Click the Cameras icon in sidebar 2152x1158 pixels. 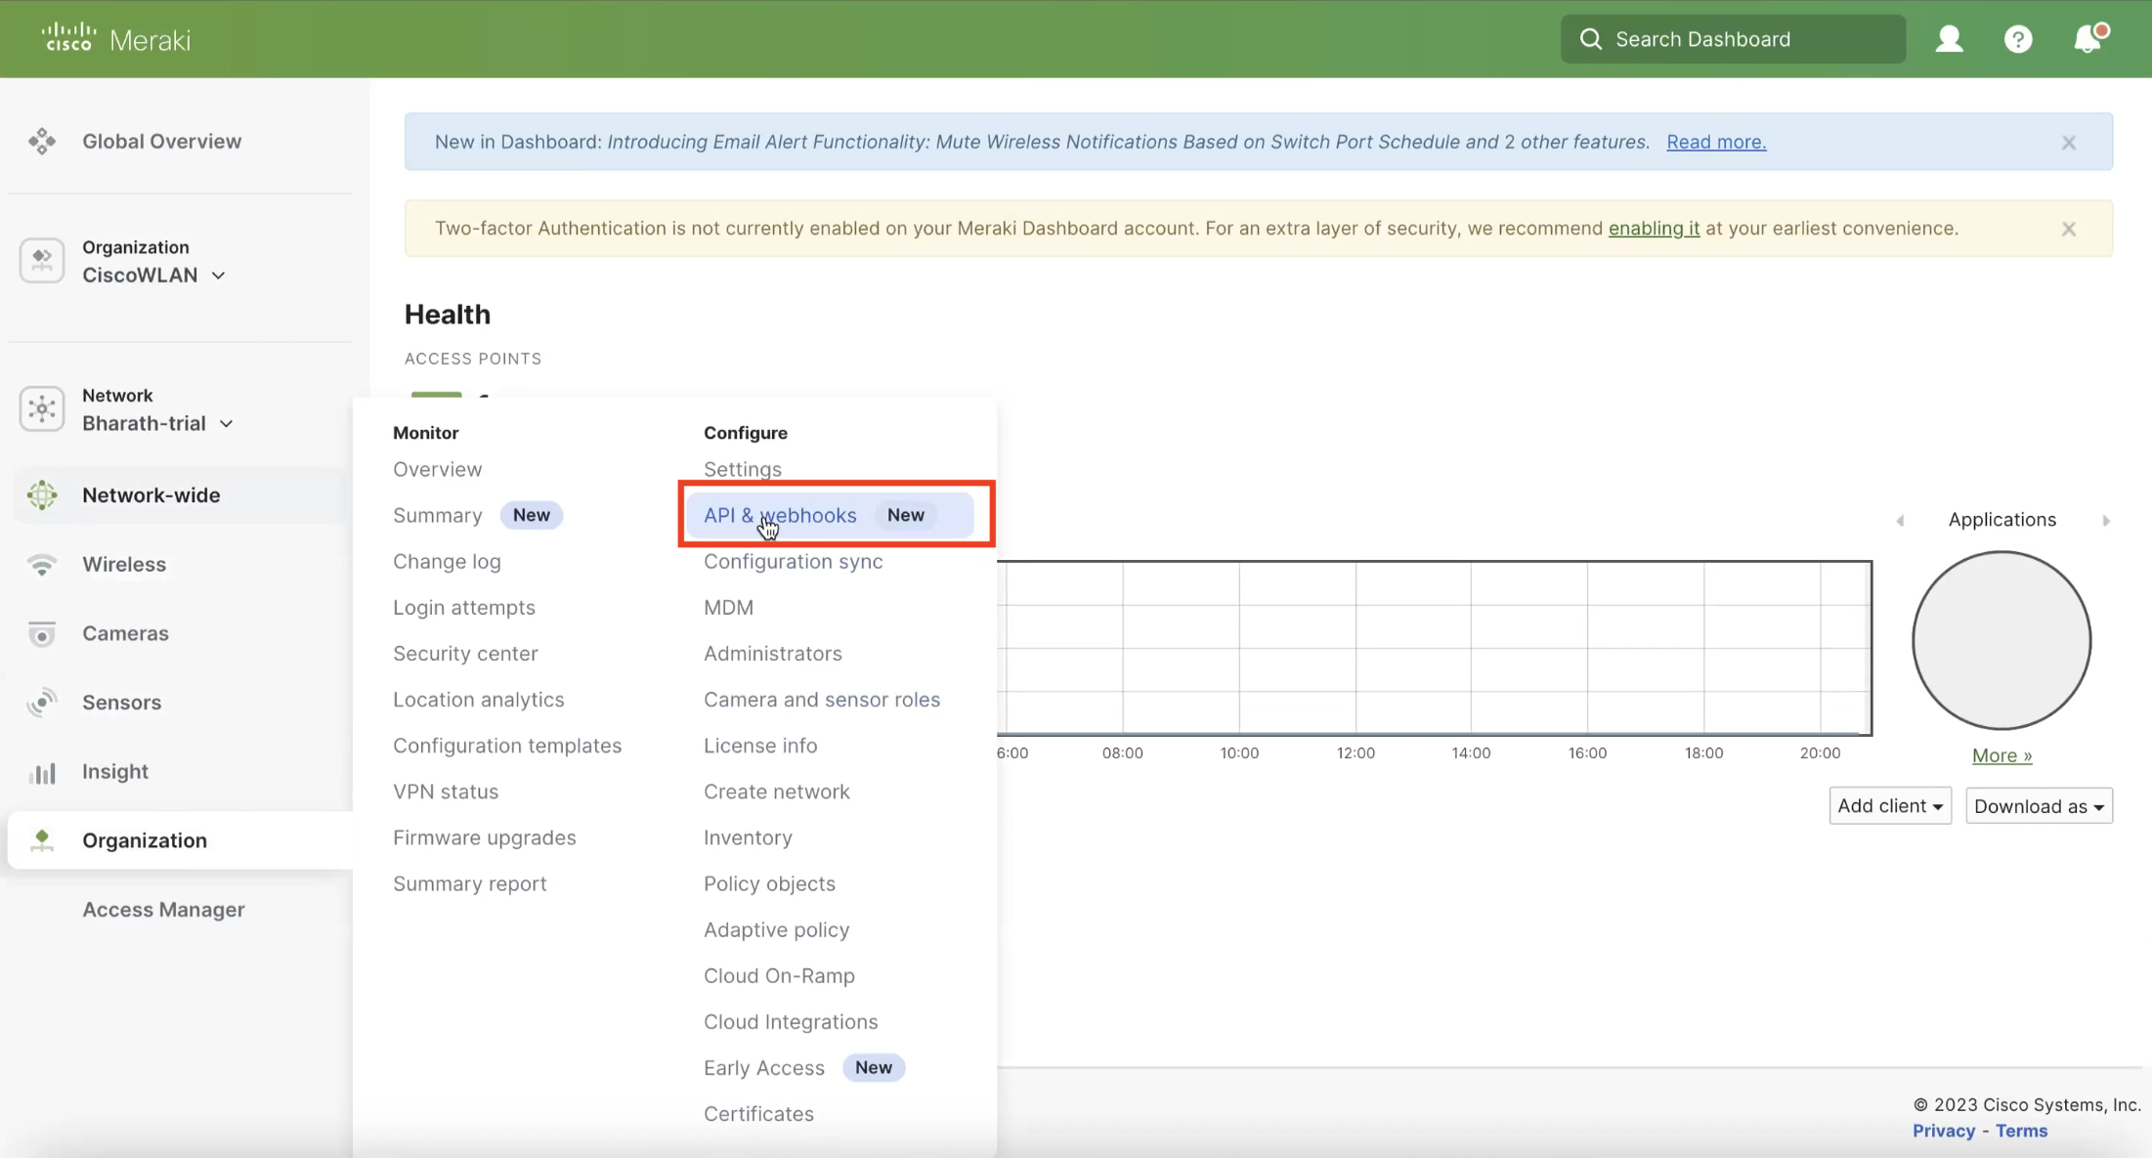(42, 634)
